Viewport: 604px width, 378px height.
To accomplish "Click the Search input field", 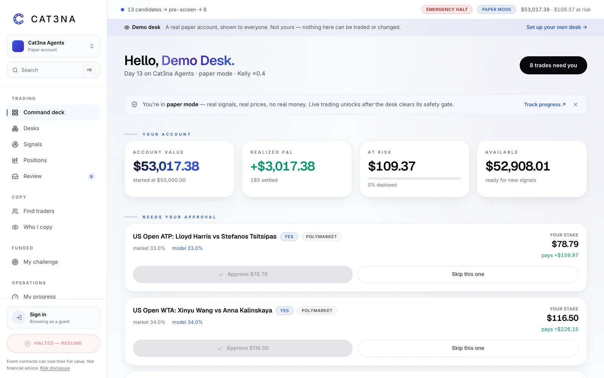I will pyautogui.click(x=53, y=70).
